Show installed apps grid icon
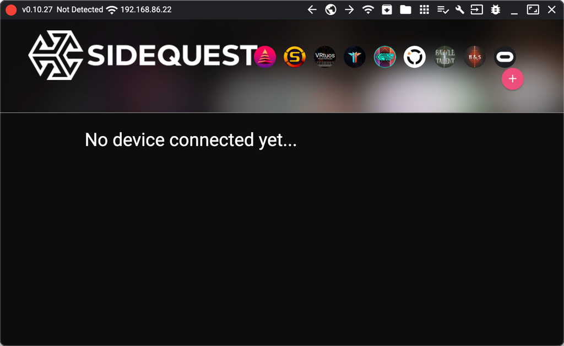Screen dimensions: 564x346 tap(424, 10)
